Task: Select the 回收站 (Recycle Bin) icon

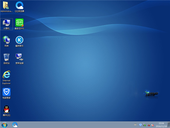Action: 6,59
